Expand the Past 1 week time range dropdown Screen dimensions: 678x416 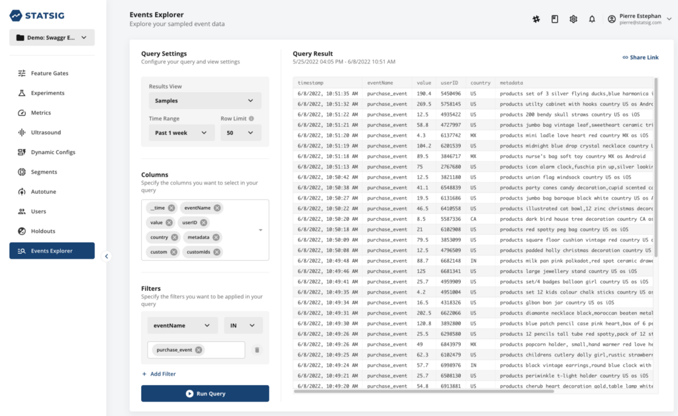point(181,133)
